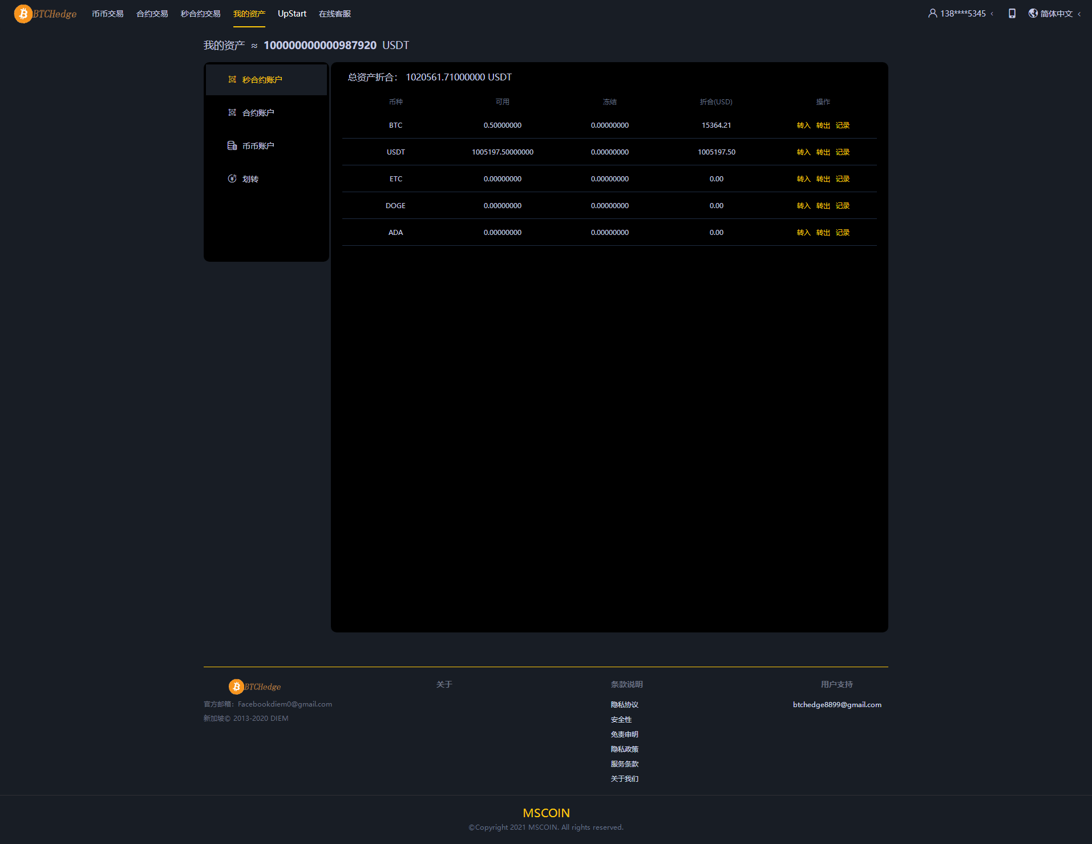Click the user profile icon
This screenshot has height=844, width=1092.
coord(932,13)
